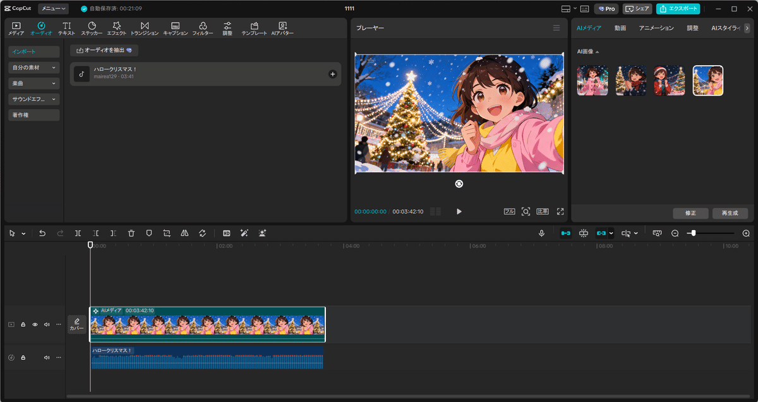Open the AIアバター panel
The image size is (758, 402).
[x=282, y=28]
